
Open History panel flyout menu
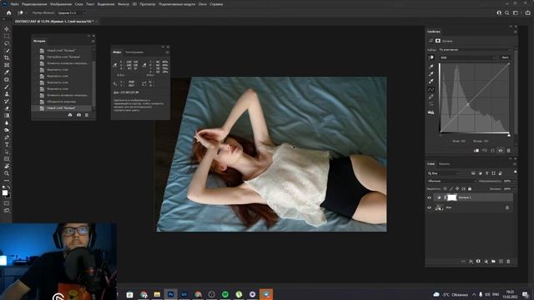(93, 41)
